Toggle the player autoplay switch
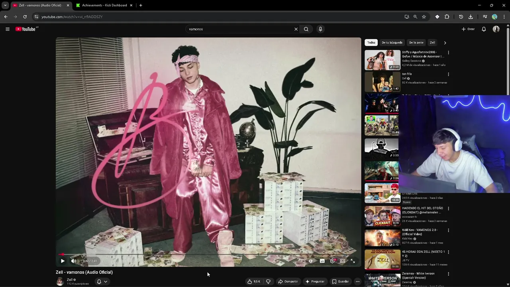The width and height of the screenshot is (510, 287). point(311,261)
